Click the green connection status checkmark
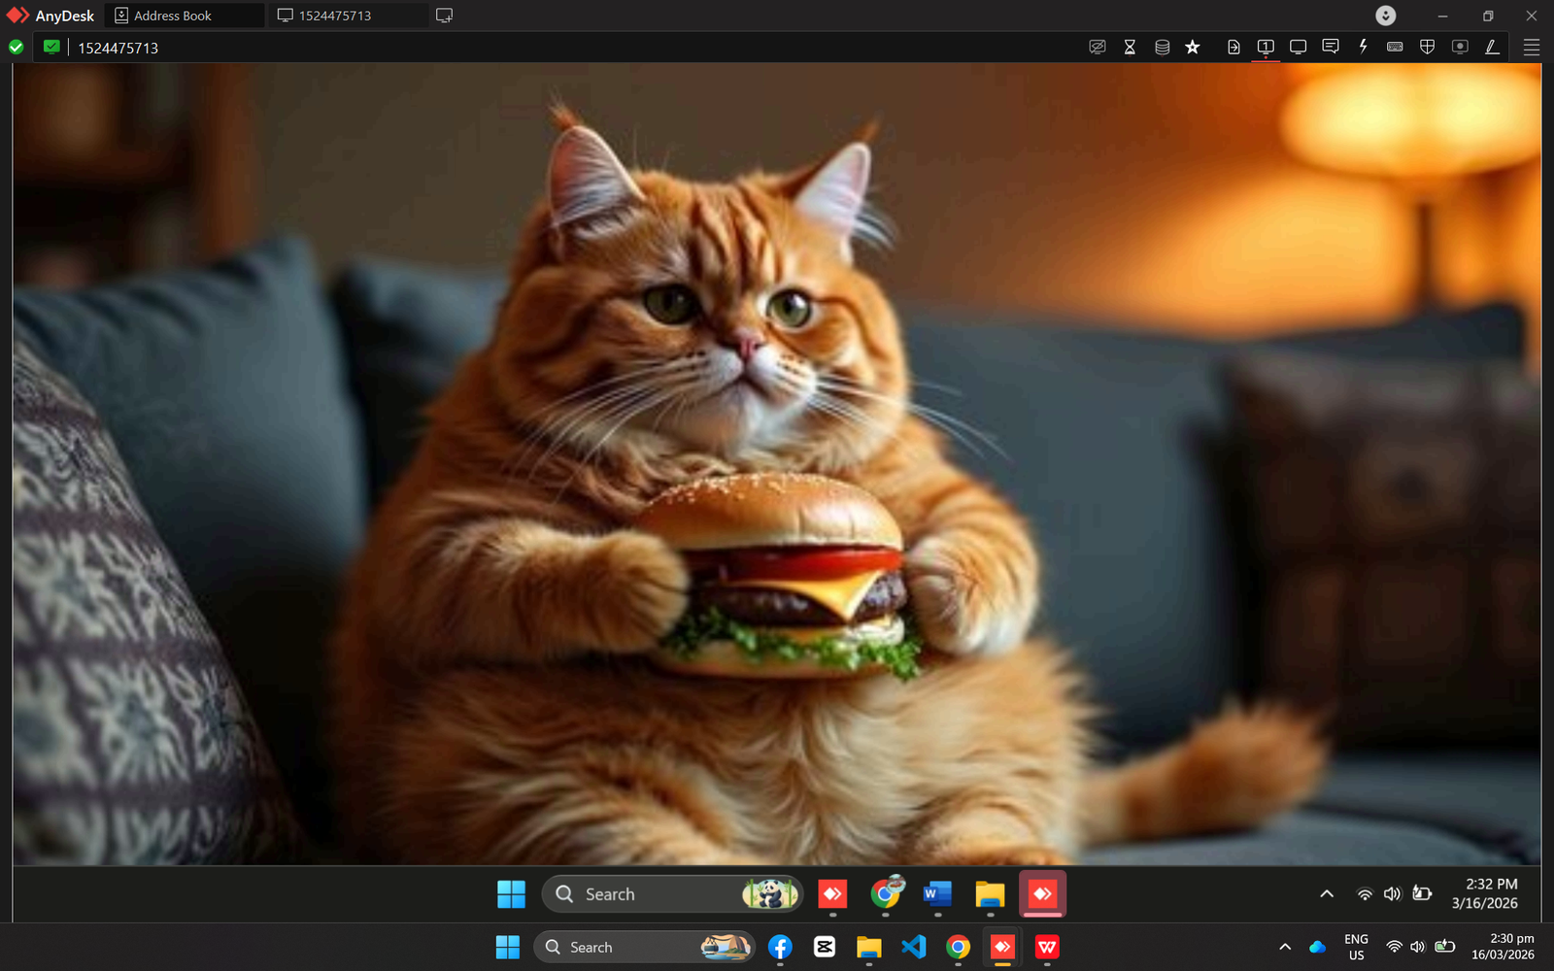The width and height of the screenshot is (1554, 971). [17, 47]
